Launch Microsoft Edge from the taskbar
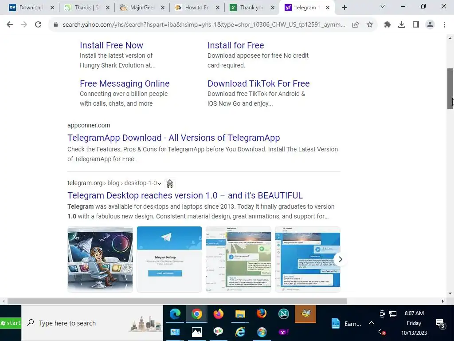 175,314
